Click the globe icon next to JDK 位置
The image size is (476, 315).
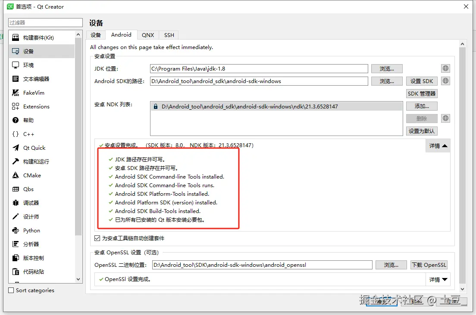click(445, 68)
